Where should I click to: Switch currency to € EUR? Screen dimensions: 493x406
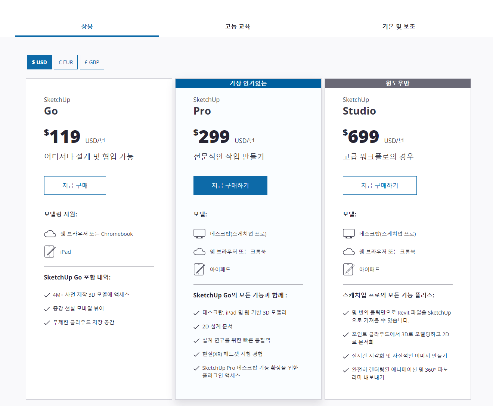[66, 62]
